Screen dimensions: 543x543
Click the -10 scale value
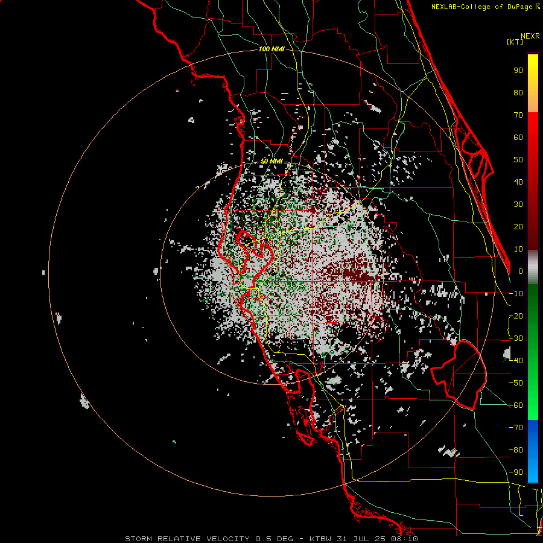[516, 294]
